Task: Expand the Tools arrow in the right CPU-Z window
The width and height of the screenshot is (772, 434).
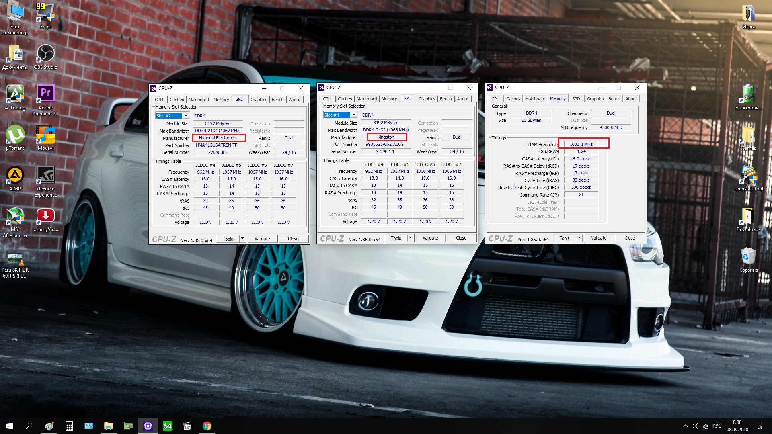Action: point(579,238)
